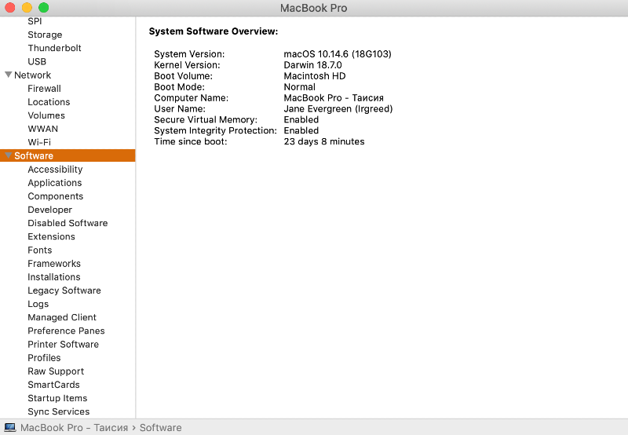This screenshot has width=628, height=435.
Task: Click the 'MacBook Pro' window title
Action: [x=313, y=8]
